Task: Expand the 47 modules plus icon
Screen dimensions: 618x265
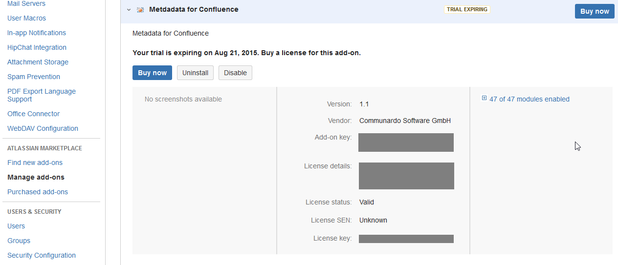Action: (x=484, y=99)
